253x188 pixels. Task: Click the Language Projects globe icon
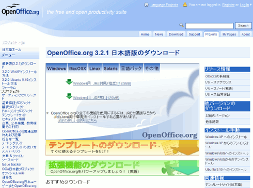click(x=146, y=5)
